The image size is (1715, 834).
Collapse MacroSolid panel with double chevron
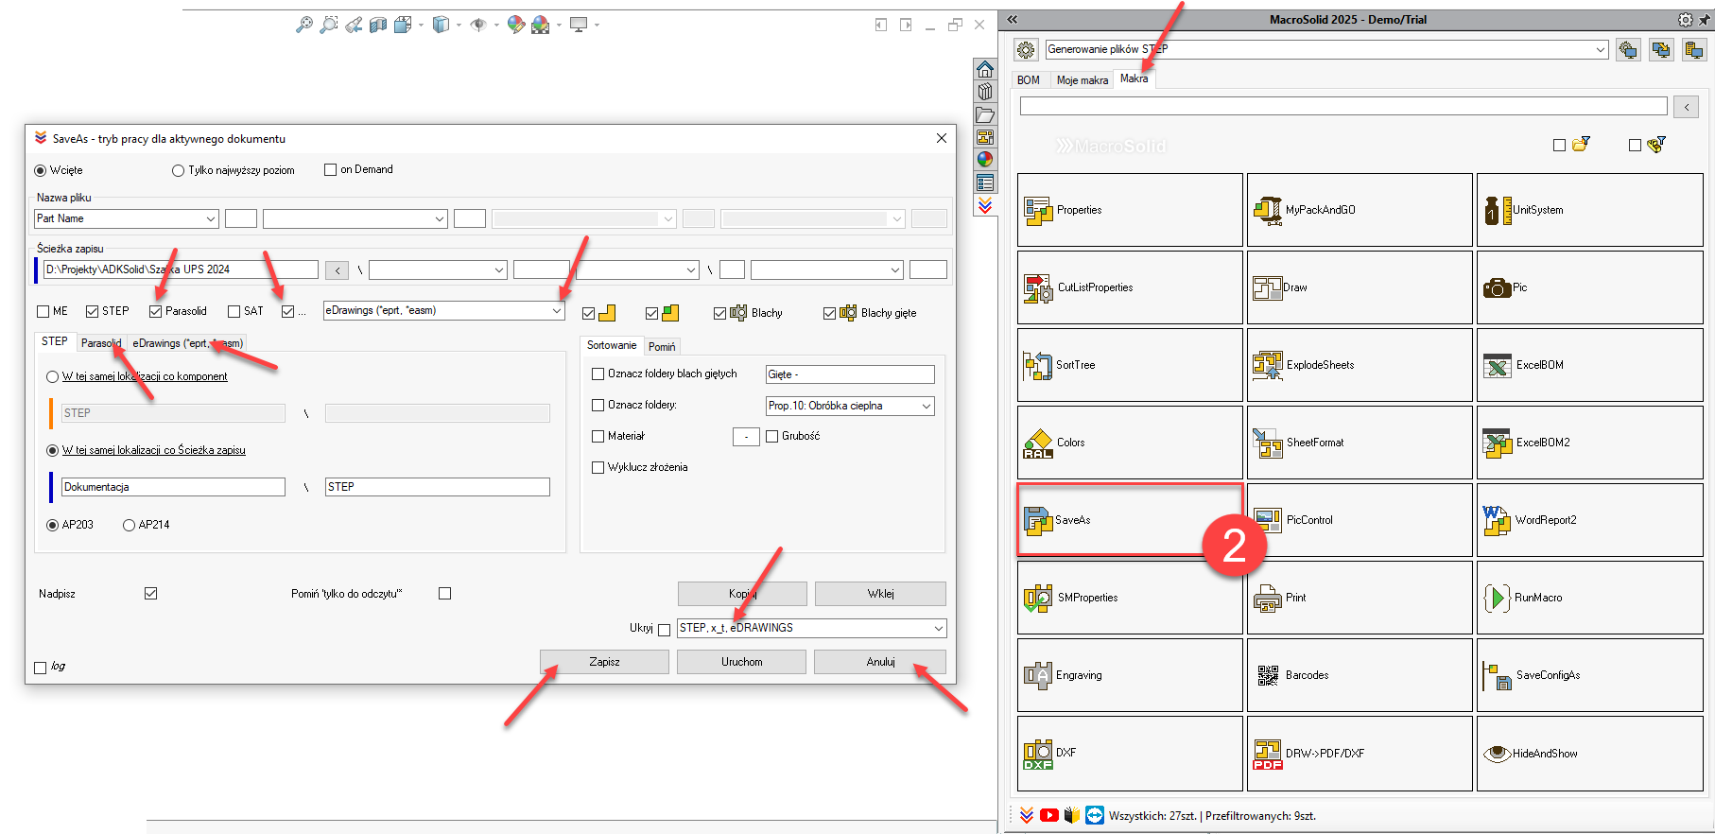click(x=1012, y=19)
